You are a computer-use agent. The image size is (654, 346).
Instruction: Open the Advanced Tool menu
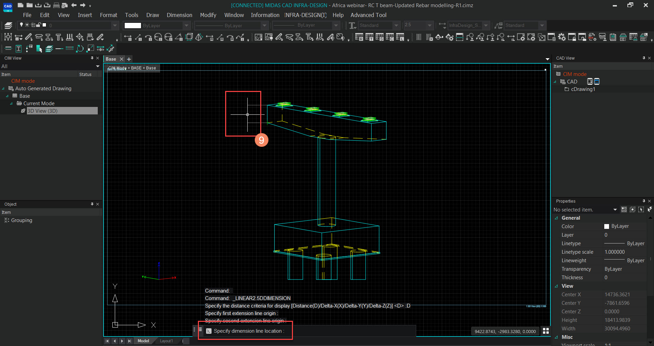(x=369, y=15)
